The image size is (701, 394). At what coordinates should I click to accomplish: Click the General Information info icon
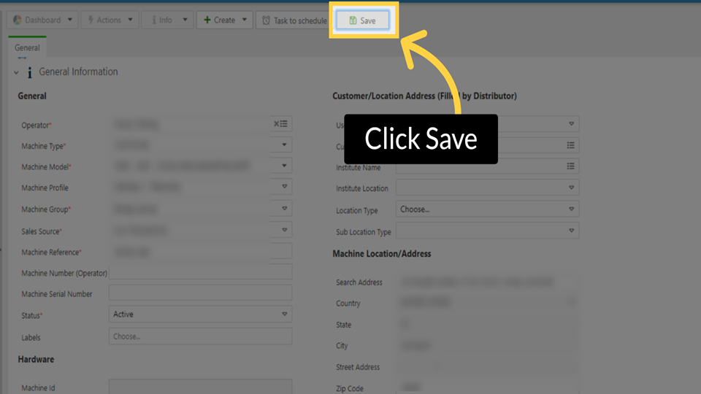pos(29,72)
